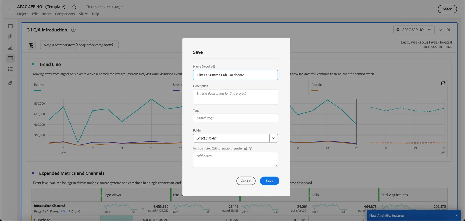
Task: Open the quick insights lightning icon
Action: tap(10, 37)
